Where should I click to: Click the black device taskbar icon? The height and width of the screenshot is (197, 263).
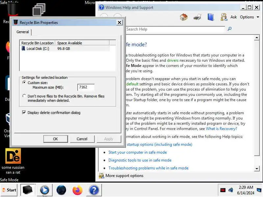coord(28,190)
